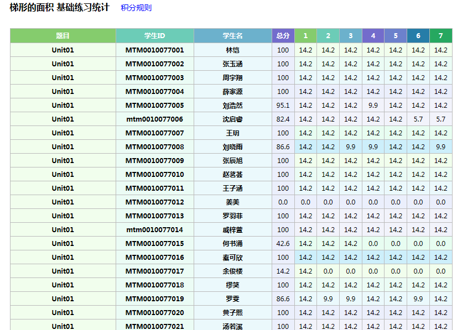This screenshot has height=330, width=457.
Task: Select student ID MTM0010077009
Action: 155,160
